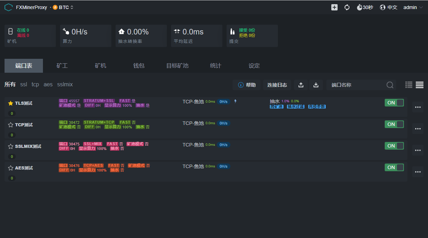Toggle the TCP测试 ON switch
Screen dimensions: 428x238
coord(394,124)
